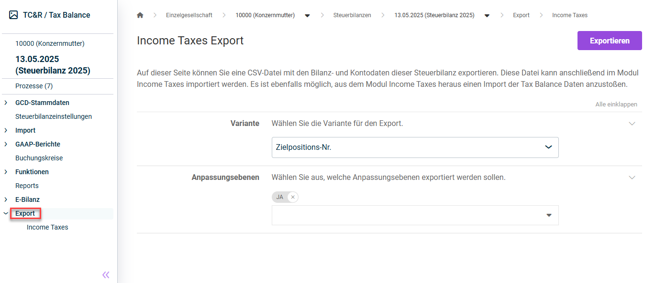Viewport: 655px width, 283px height.
Task: Go to Einzelgesellschaft breadcrumb
Action: point(189,15)
